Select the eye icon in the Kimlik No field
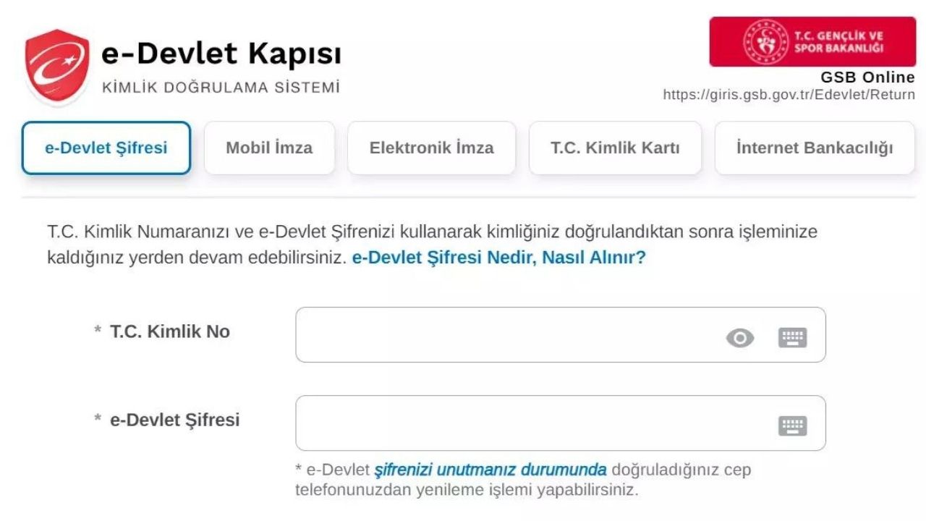Image resolution: width=926 pixels, height=521 pixels. [x=739, y=336]
